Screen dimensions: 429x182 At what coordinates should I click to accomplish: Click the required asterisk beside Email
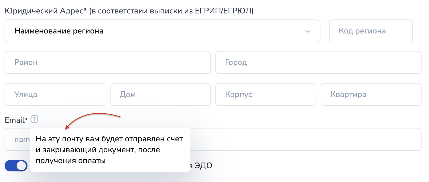[26, 120]
